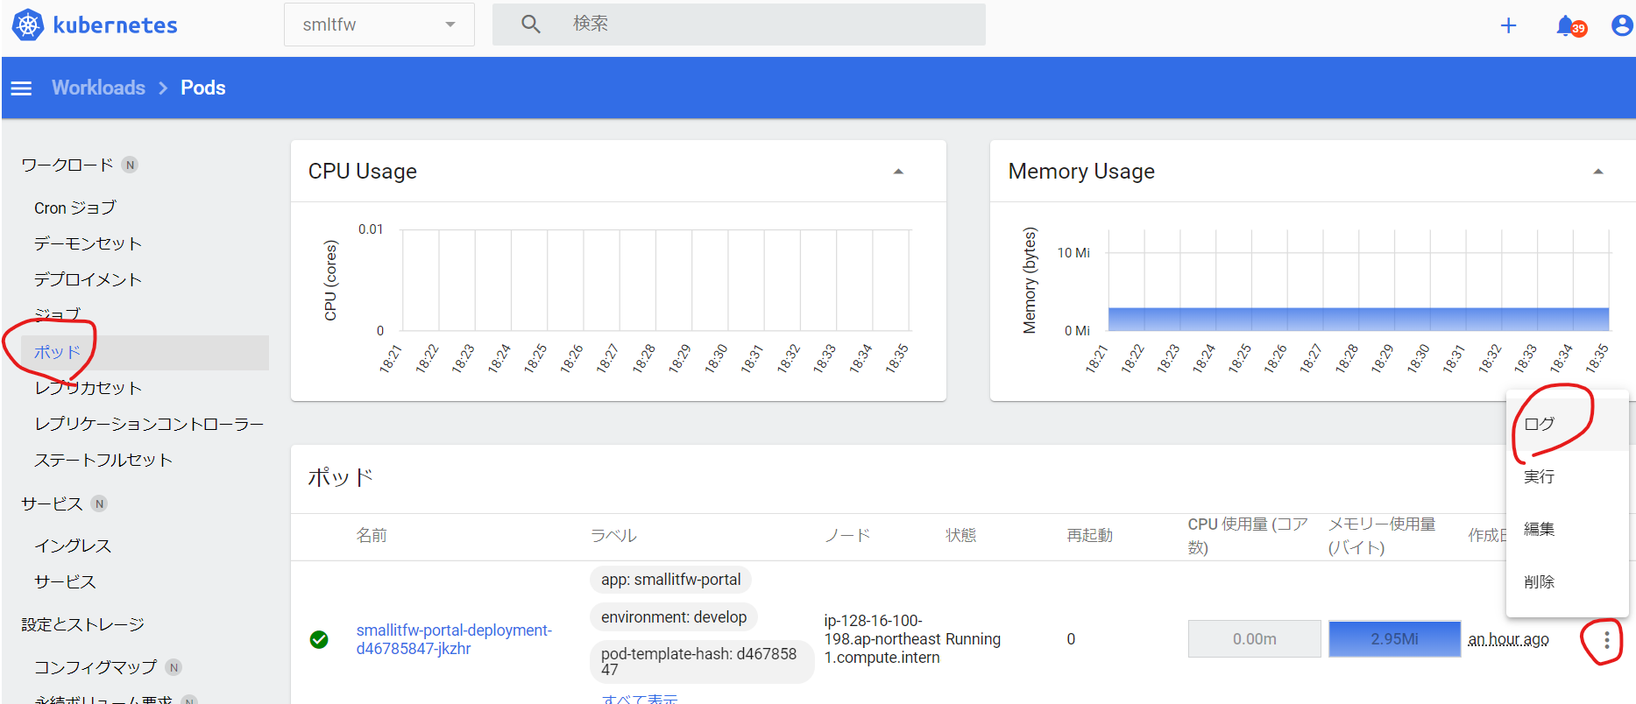Select デプロイメント in the sidebar
Image resolution: width=1636 pixels, height=704 pixels.
pyautogui.click(x=88, y=279)
